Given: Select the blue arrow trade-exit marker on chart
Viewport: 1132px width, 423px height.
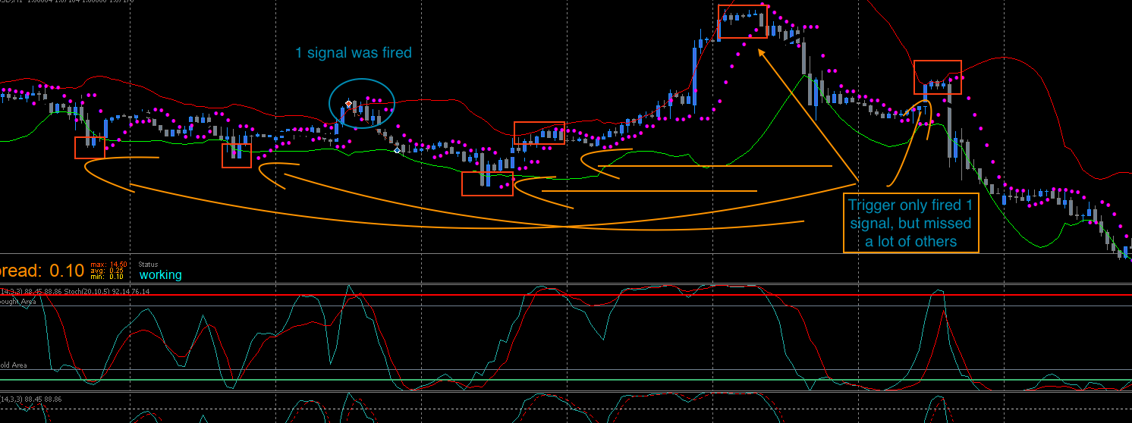Looking at the screenshot, I should [397, 151].
